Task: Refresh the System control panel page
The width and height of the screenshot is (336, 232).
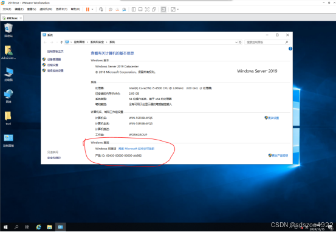Action: [x=240, y=42]
